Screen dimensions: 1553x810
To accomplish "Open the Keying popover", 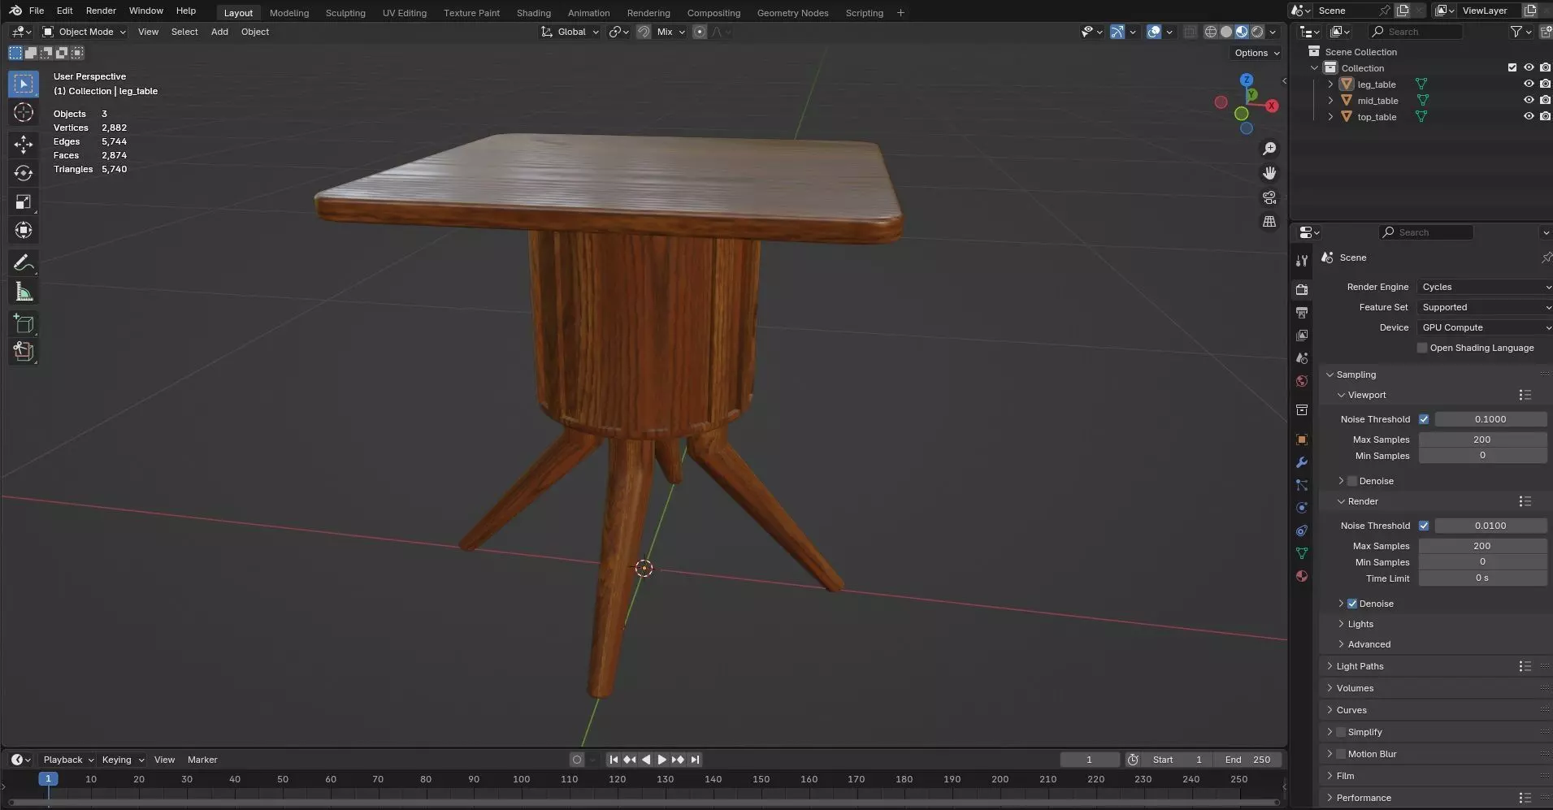I will pos(122,760).
